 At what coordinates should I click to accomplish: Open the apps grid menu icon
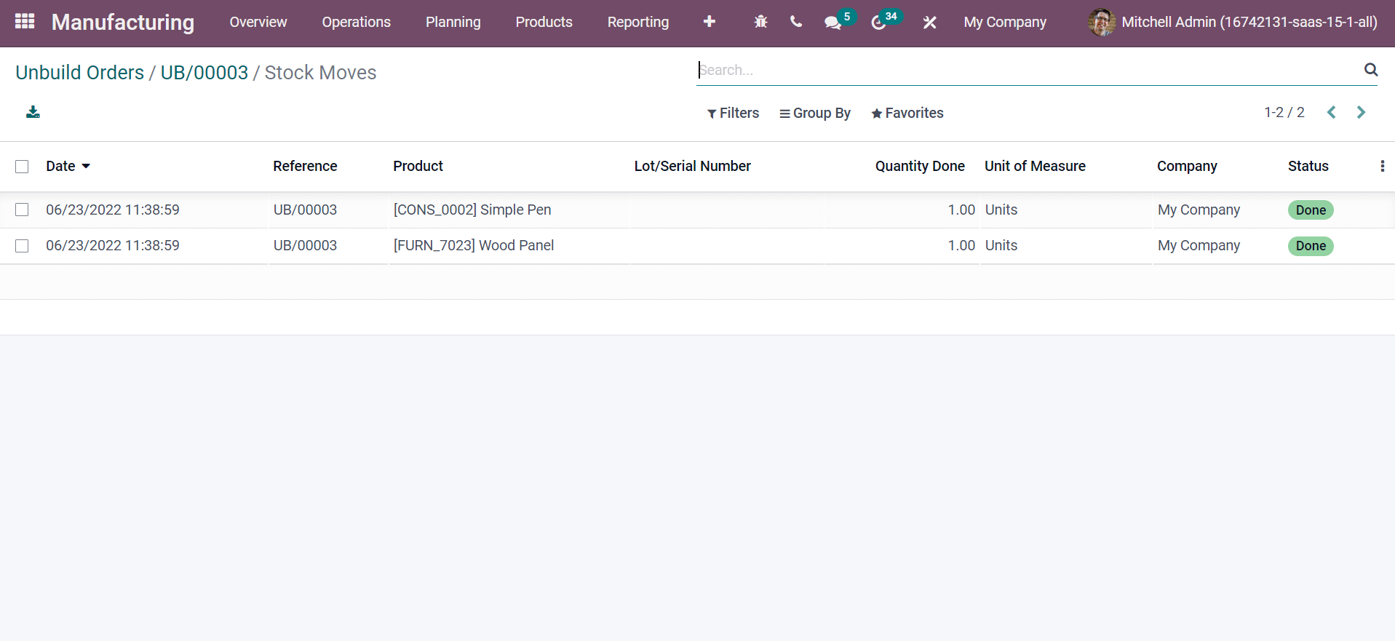(x=25, y=22)
